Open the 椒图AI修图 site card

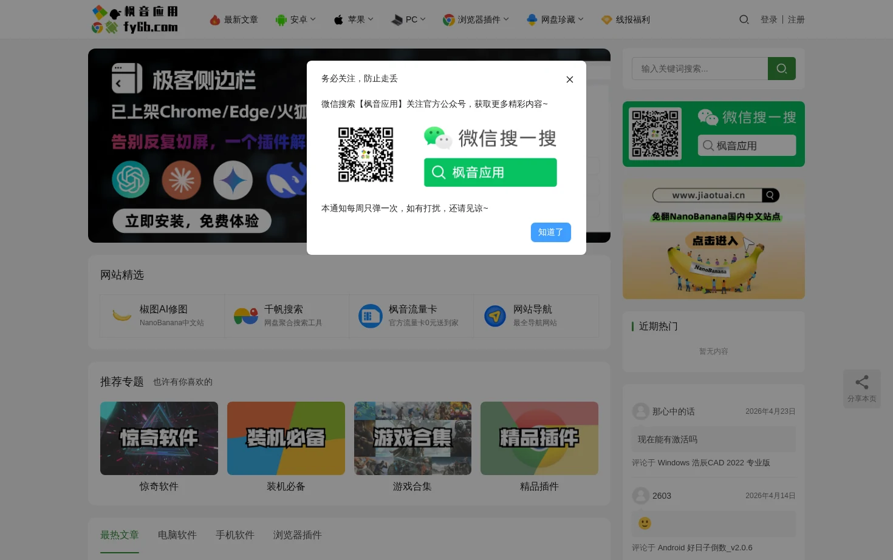coord(162,316)
